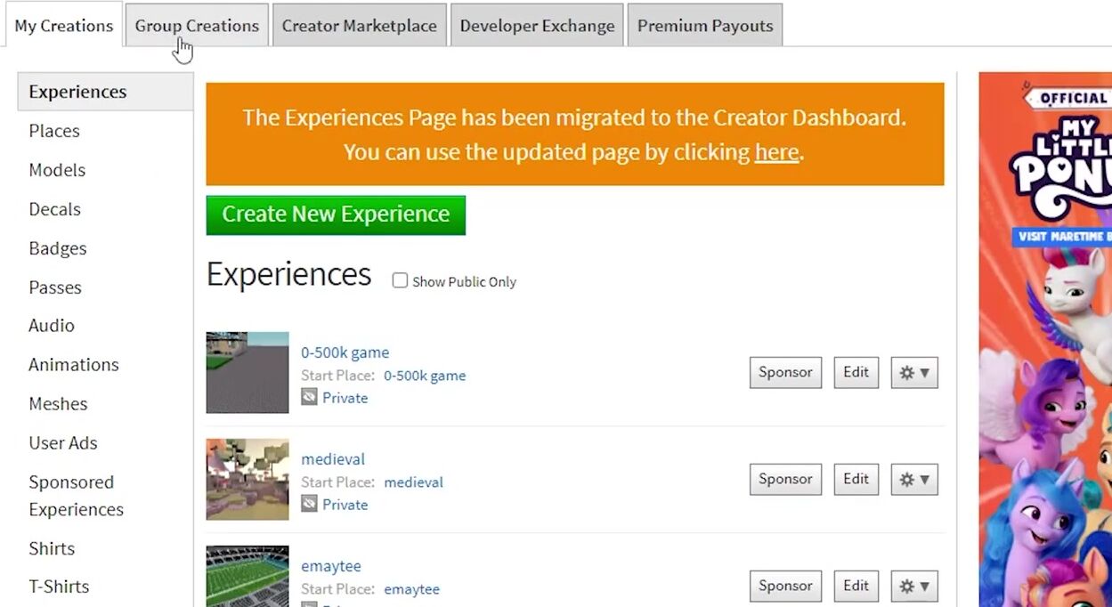
Task: Open gear dropdown for 0-500k game
Action: [x=914, y=373]
